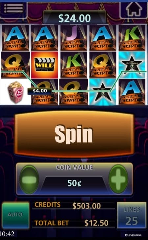Open the LINES 25 selector
This screenshot has height=240, width=148.
tap(132, 215)
